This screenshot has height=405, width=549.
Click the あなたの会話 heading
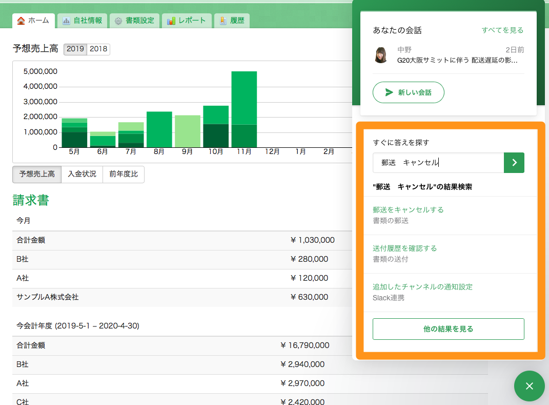397,30
